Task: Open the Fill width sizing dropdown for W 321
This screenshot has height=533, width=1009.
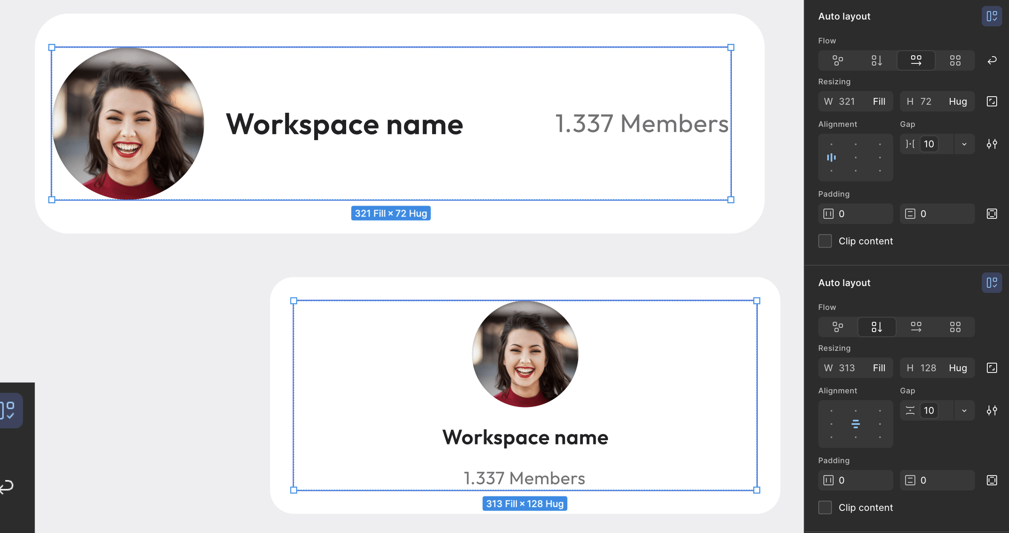Action: [879, 101]
